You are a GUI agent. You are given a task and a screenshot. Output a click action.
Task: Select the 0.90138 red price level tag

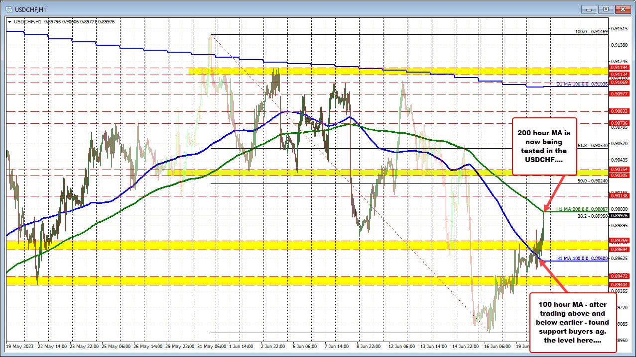[619, 197]
